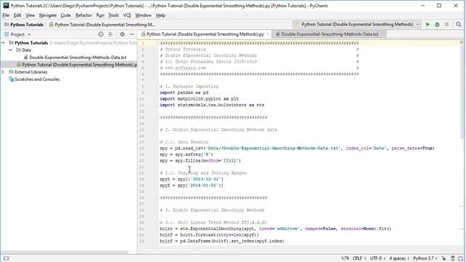Place cursor on 'import pandas as pd' line
The width and height of the screenshot is (466, 262).
click(184, 92)
